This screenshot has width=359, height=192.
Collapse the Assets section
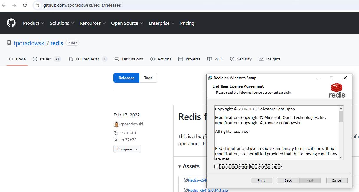pos(180,167)
